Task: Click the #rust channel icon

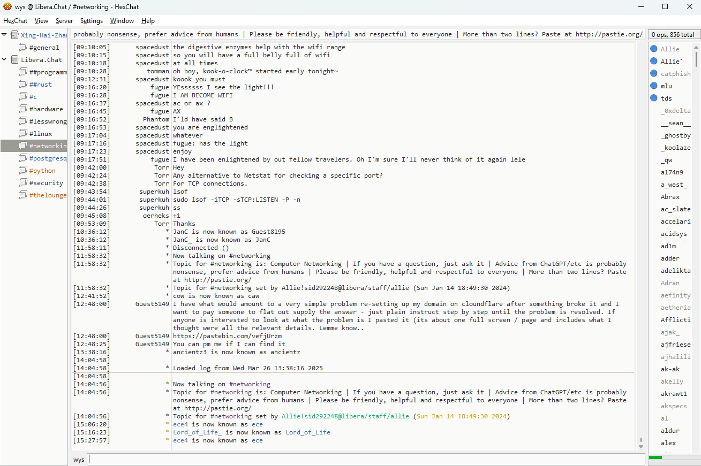Action: coord(22,85)
